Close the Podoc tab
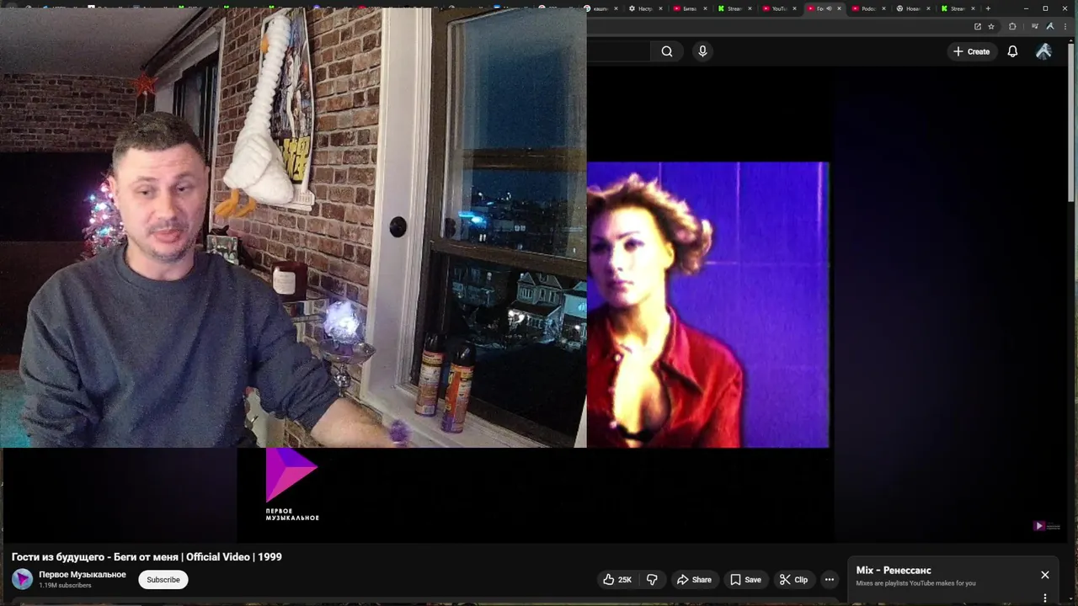The image size is (1078, 606). (883, 8)
